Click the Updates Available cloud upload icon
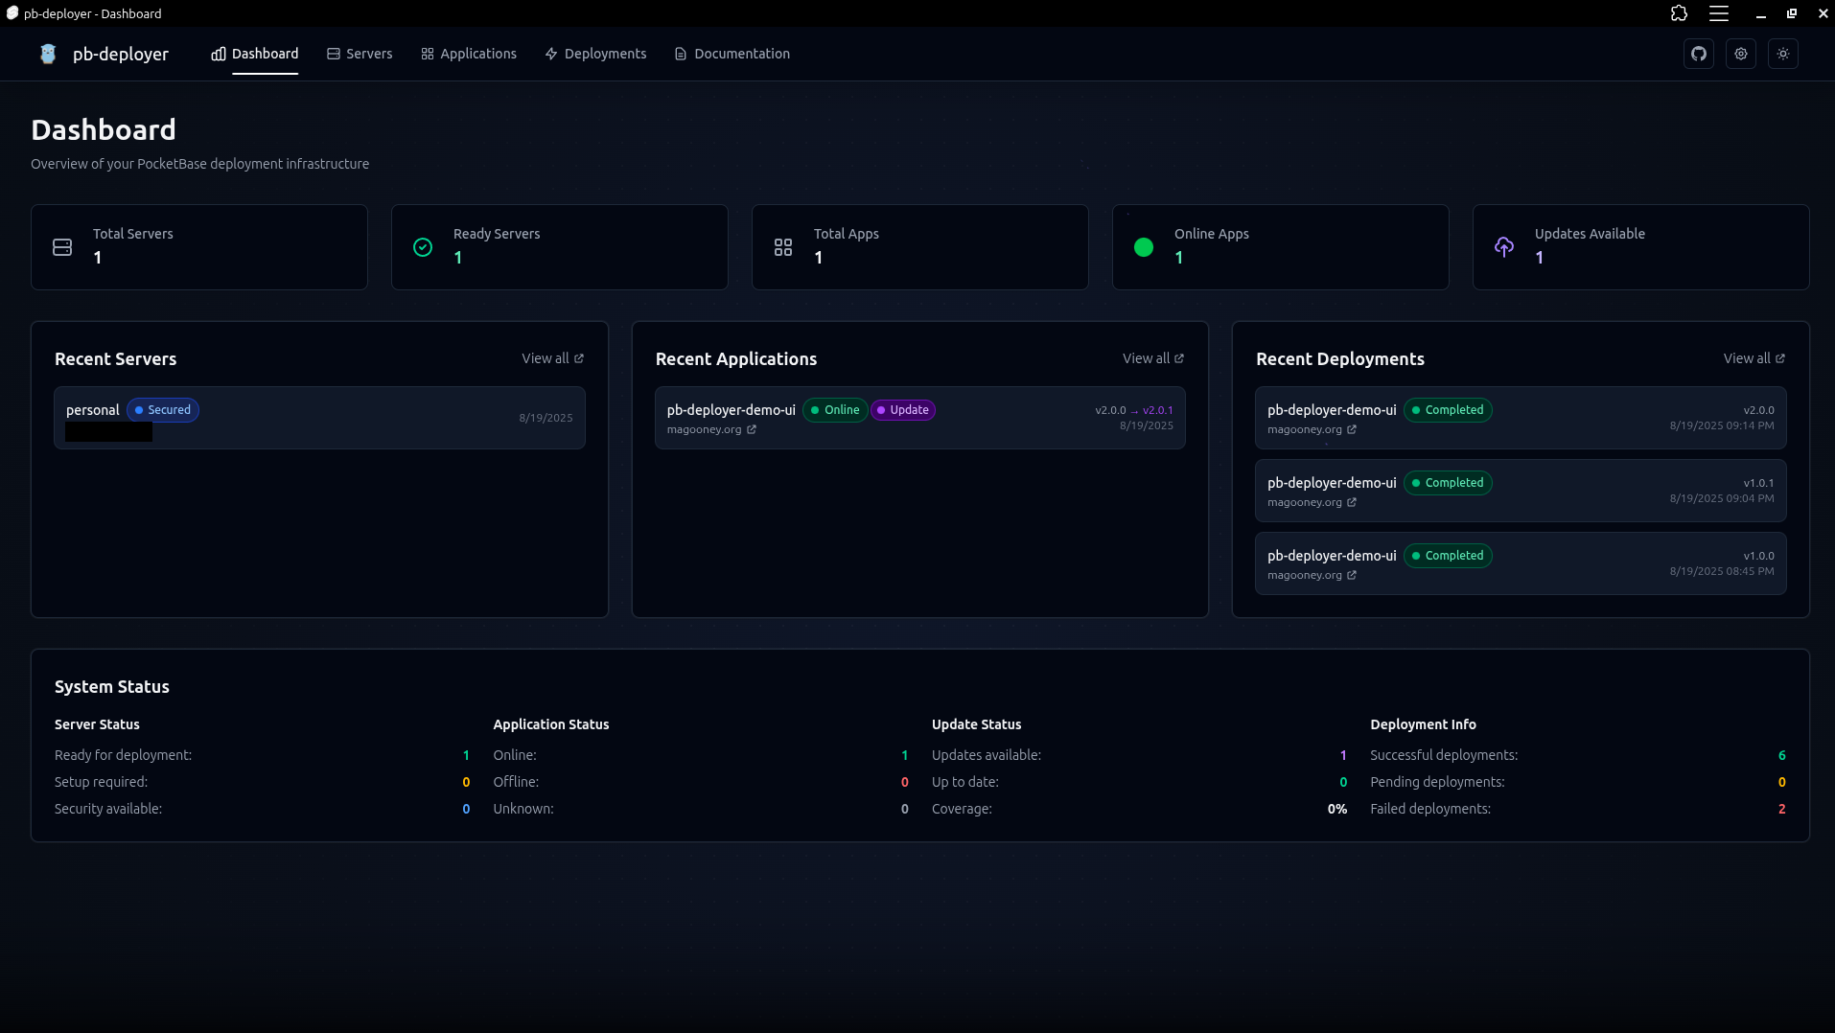Screen dimensions: 1835x1033 tap(1504, 247)
